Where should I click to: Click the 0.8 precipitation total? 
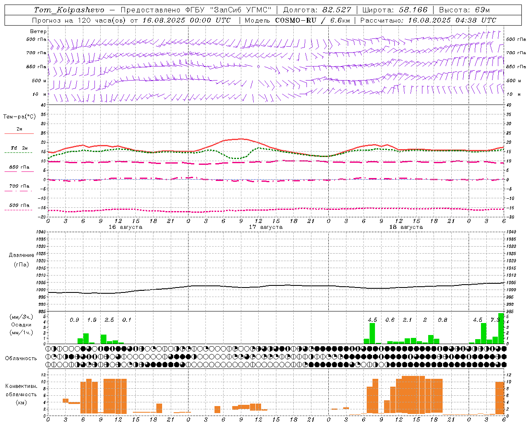pos(442,320)
